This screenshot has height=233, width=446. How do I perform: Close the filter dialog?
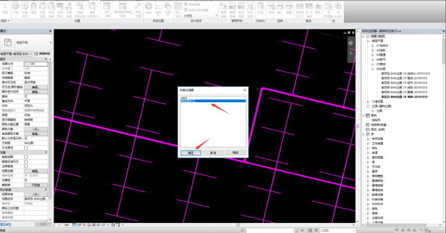point(245,90)
